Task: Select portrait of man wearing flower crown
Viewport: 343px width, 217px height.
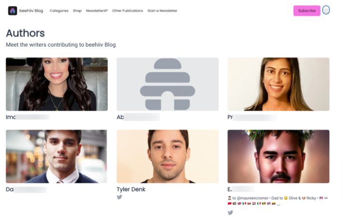Action: [278, 156]
